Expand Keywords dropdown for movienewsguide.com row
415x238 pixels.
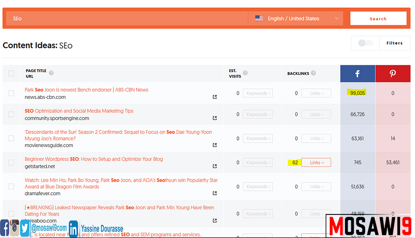click(x=258, y=138)
